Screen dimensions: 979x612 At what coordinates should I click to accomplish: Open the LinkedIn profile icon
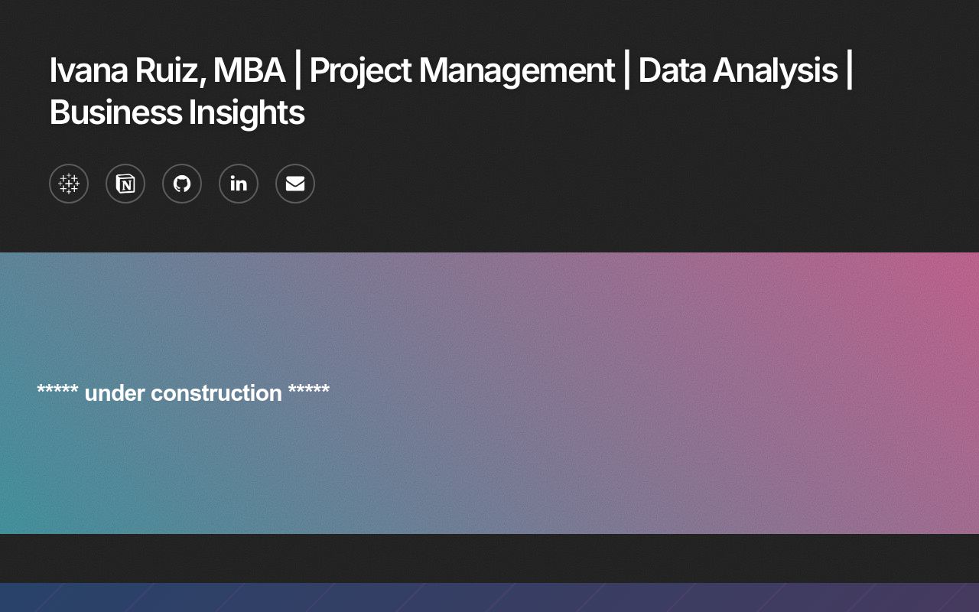pyautogui.click(x=239, y=184)
